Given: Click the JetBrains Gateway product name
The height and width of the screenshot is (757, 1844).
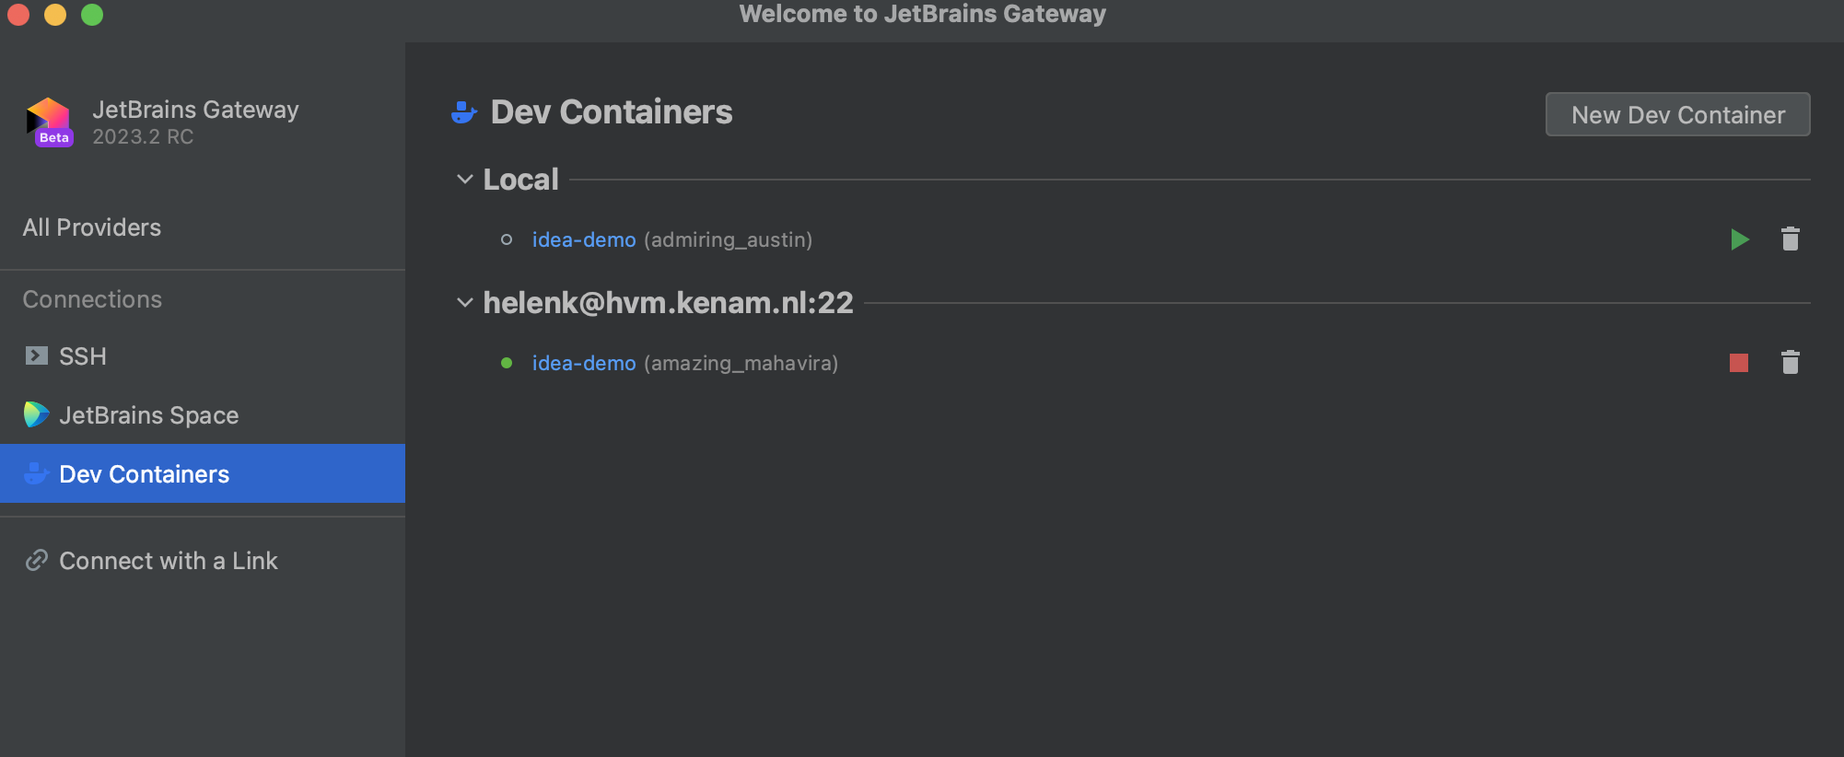Looking at the screenshot, I should (x=195, y=110).
